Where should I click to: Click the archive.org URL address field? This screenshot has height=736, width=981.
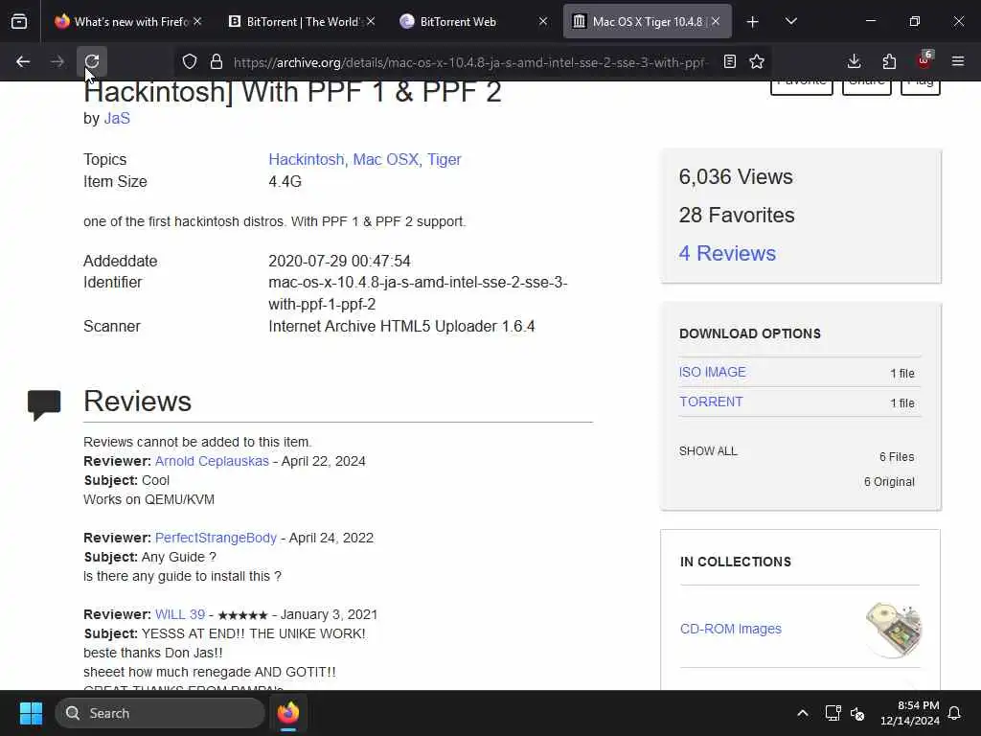pos(470,62)
